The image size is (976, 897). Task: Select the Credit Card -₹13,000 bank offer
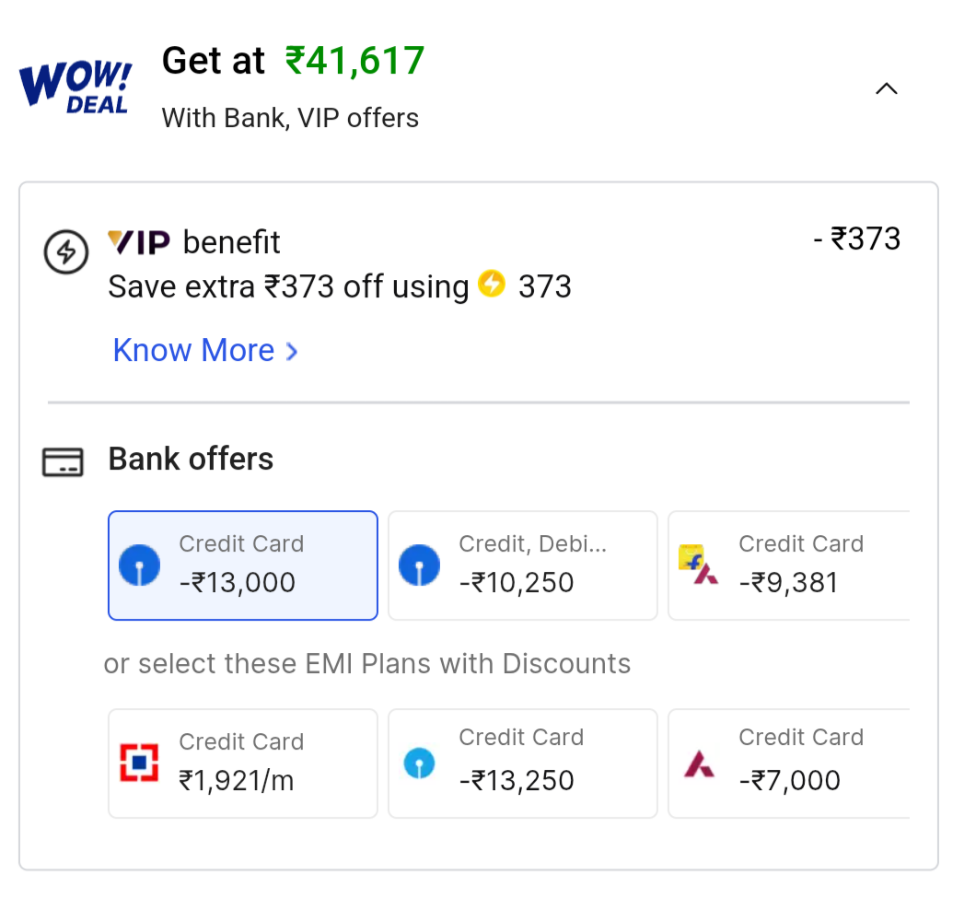(x=243, y=565)
